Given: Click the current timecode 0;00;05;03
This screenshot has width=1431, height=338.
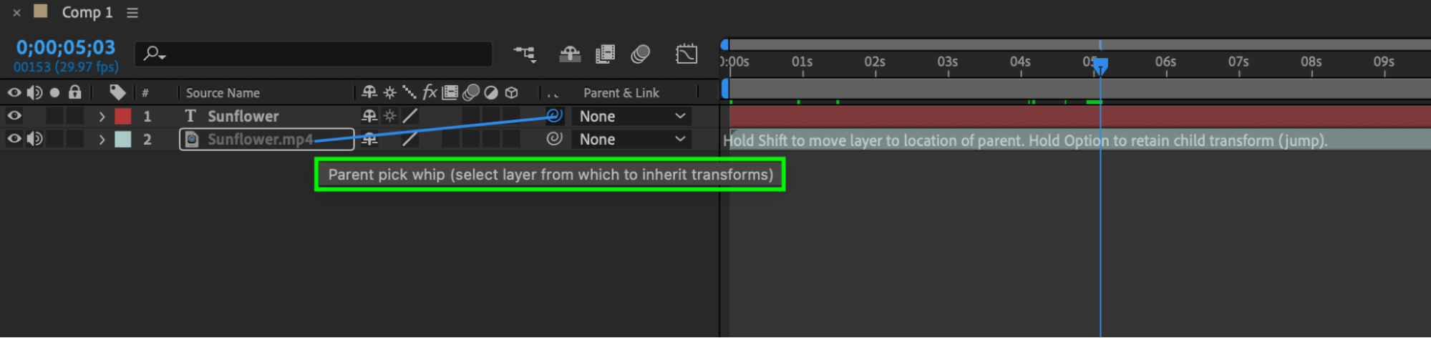Looking at the screenshot, I should pos(65,47).
